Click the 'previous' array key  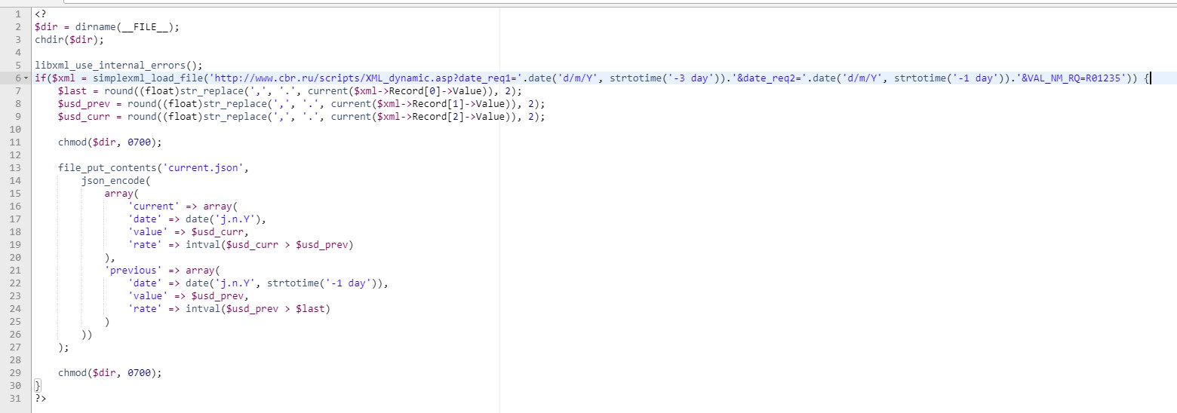(x=134, y=270)
